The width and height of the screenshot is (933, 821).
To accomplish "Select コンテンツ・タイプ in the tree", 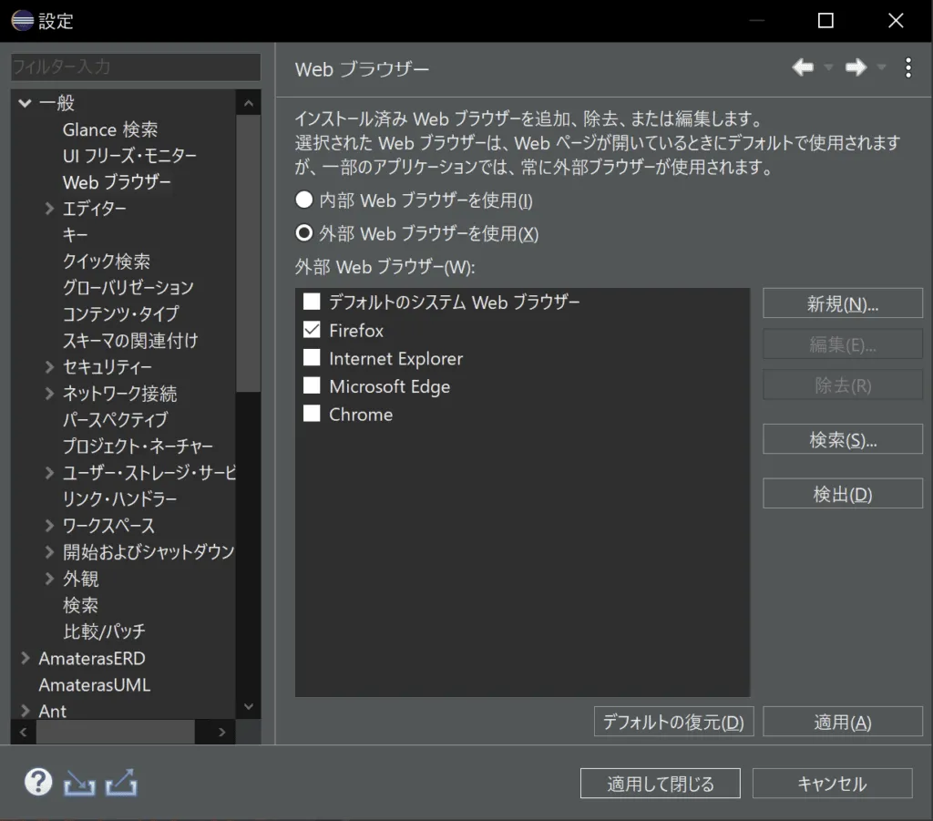I will tap(121, 314).
